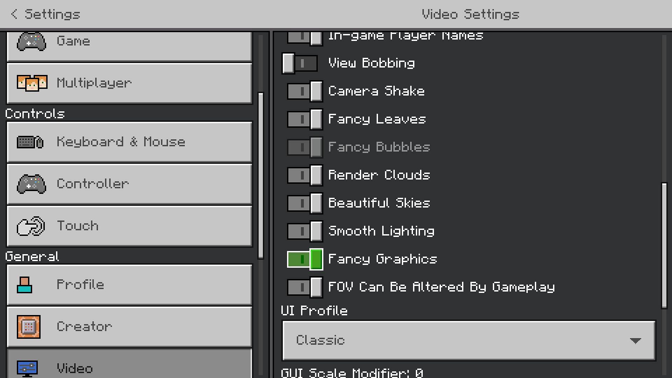Toggle Fancy Graphics on or off
The height and width of the screenshot is (378, 672).
(304, 259)
